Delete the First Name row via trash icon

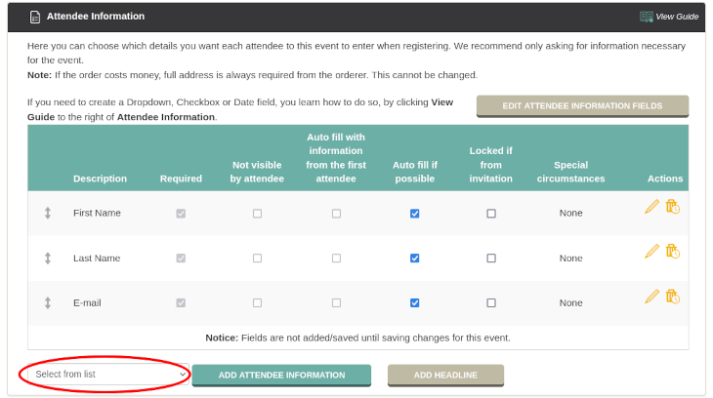[673, 207]
